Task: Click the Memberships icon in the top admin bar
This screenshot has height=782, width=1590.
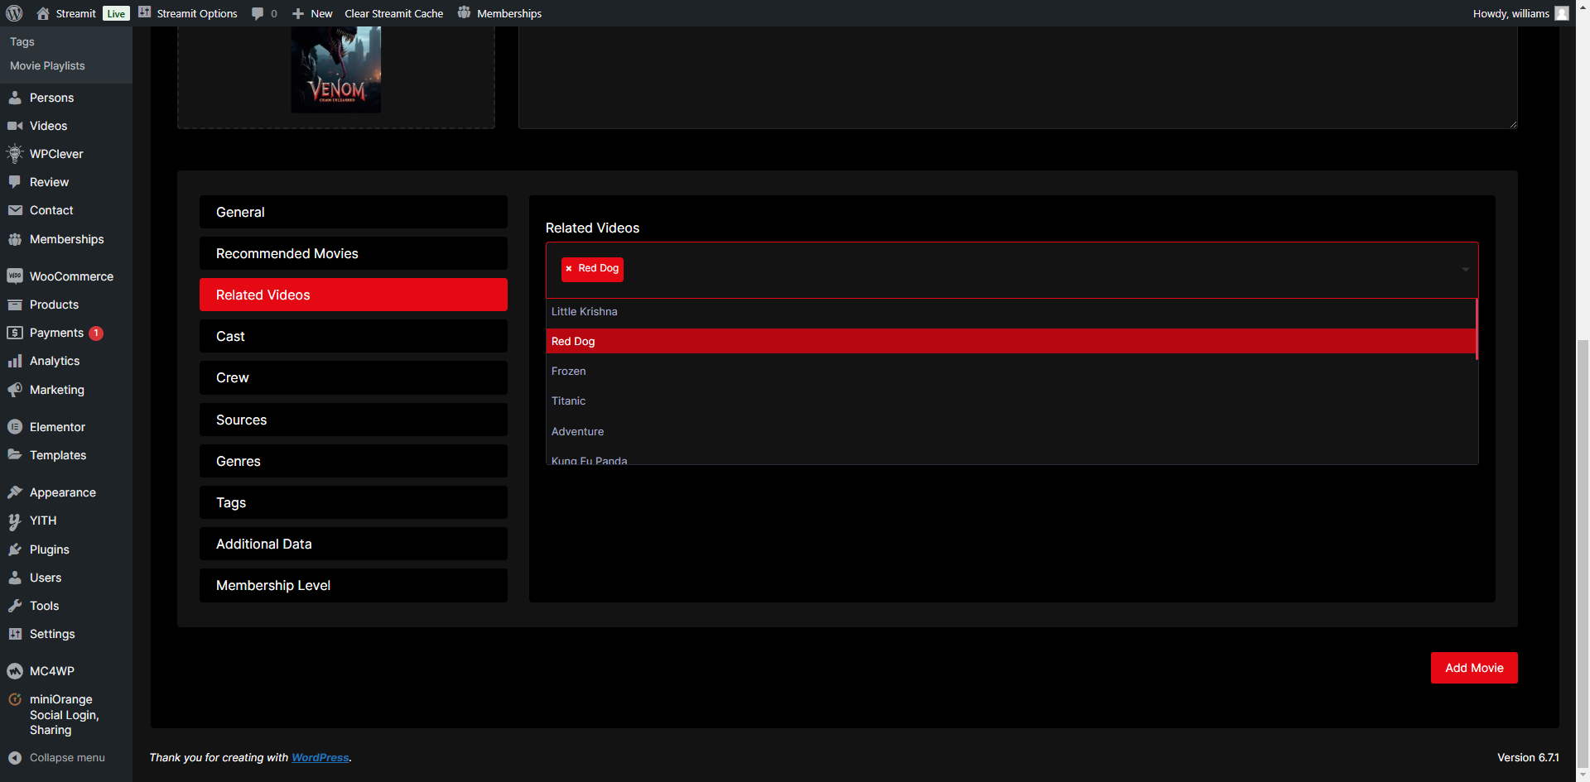Action: coord(464,12)
